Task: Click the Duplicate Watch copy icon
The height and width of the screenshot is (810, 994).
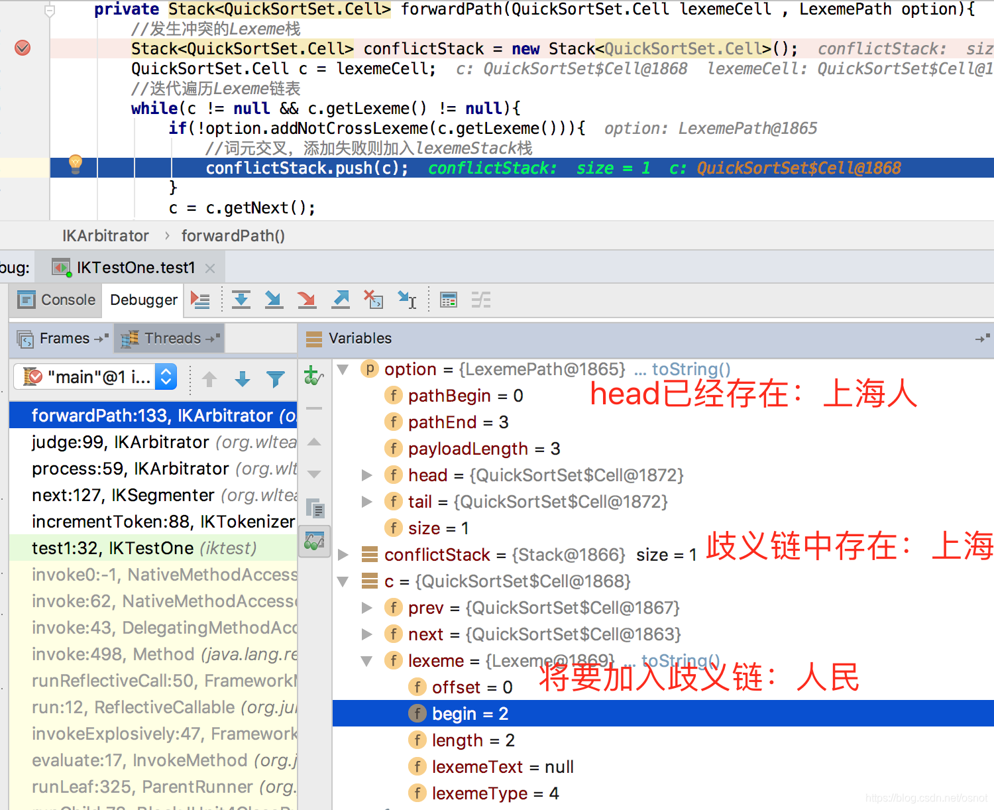Action: [x=315, y=508]
